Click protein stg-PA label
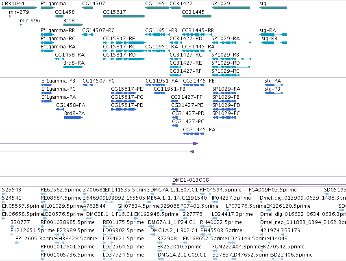The height and width of the screenshot is (261, 346). [x=273, y=81]
